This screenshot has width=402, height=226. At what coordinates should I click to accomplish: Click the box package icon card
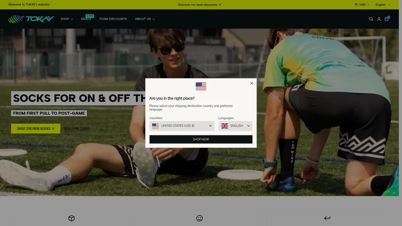72,218
